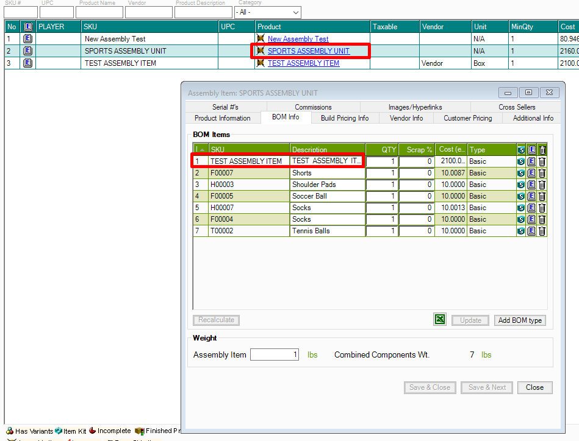579x441 pixels.
Task: Click the blue S icon for the T00002 row
Action: tap(521, 231)
